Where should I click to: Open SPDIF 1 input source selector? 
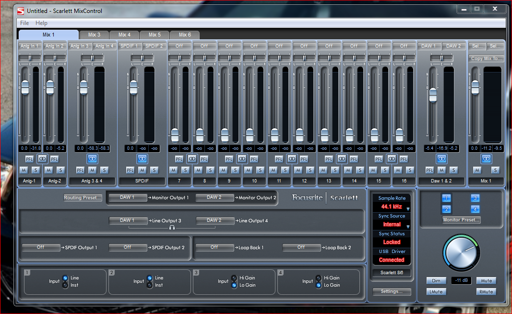click(x=129, y=46)
